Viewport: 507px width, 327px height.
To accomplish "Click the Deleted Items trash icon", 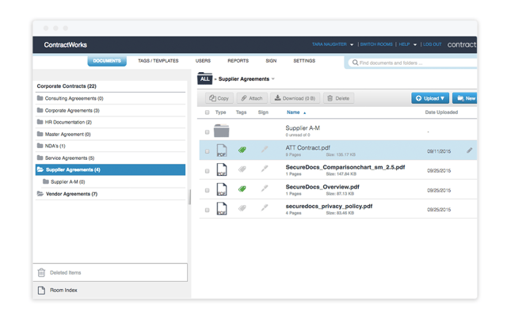I will (x=41, y=272).
